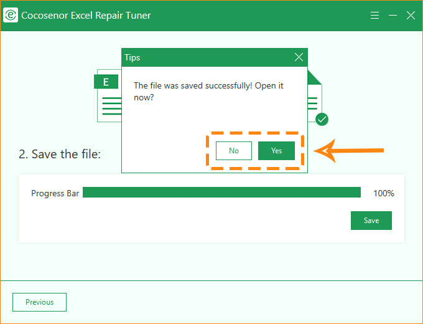423x324 pixels.
Task: Click the green checkmark badge icon
Action: tap(322, 119)
